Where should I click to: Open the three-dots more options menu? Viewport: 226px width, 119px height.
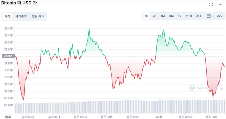point(220,4)
